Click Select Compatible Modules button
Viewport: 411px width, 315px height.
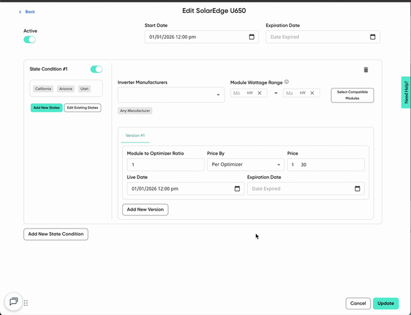352,95
